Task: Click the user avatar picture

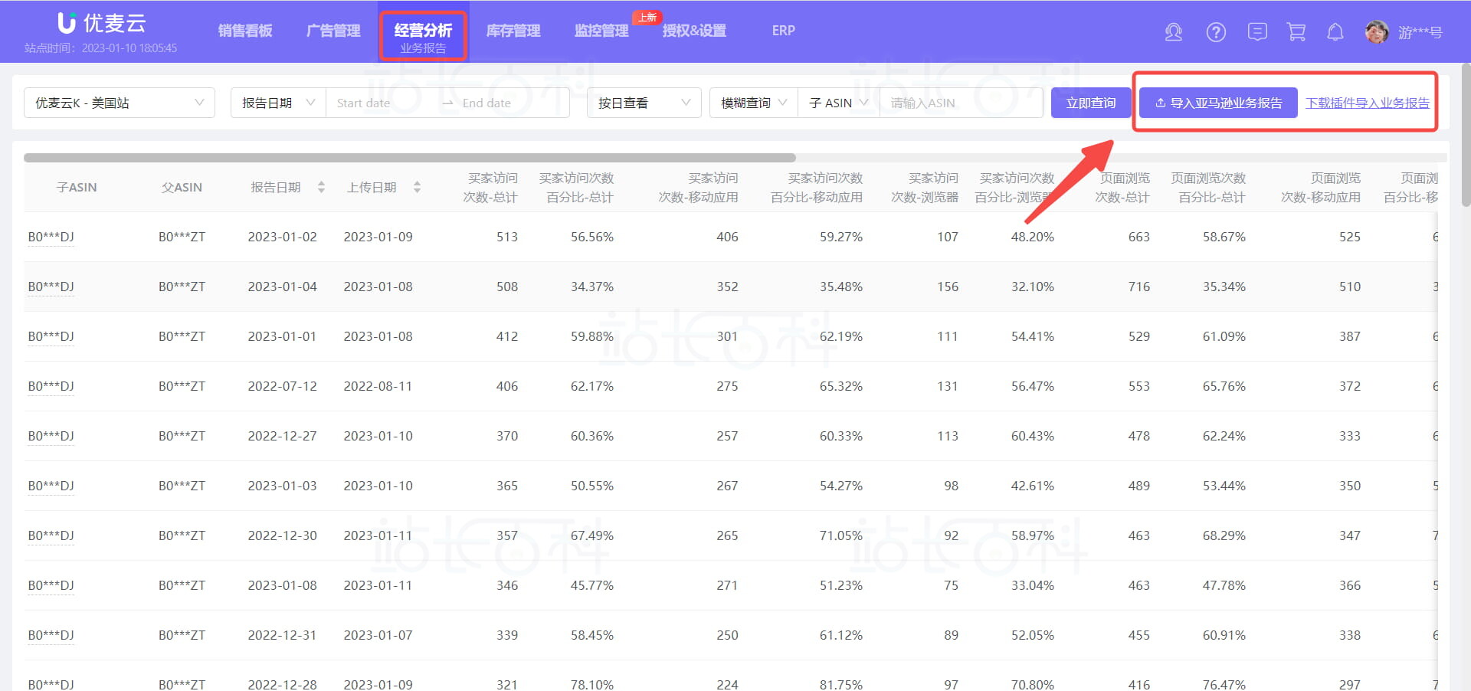Action: click(x=1377, y=32)
